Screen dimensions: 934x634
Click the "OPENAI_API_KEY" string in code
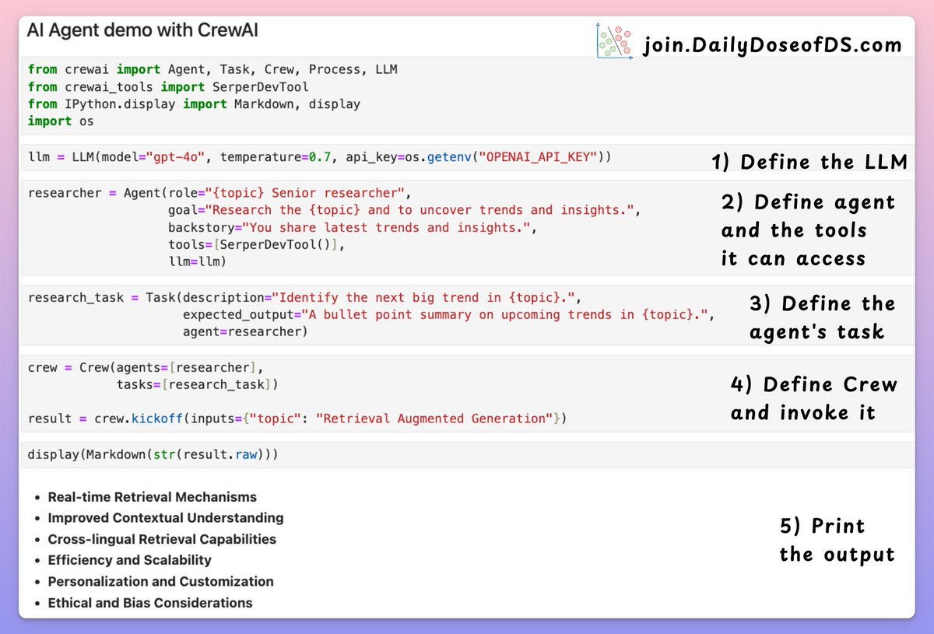[x=538, y=157]
